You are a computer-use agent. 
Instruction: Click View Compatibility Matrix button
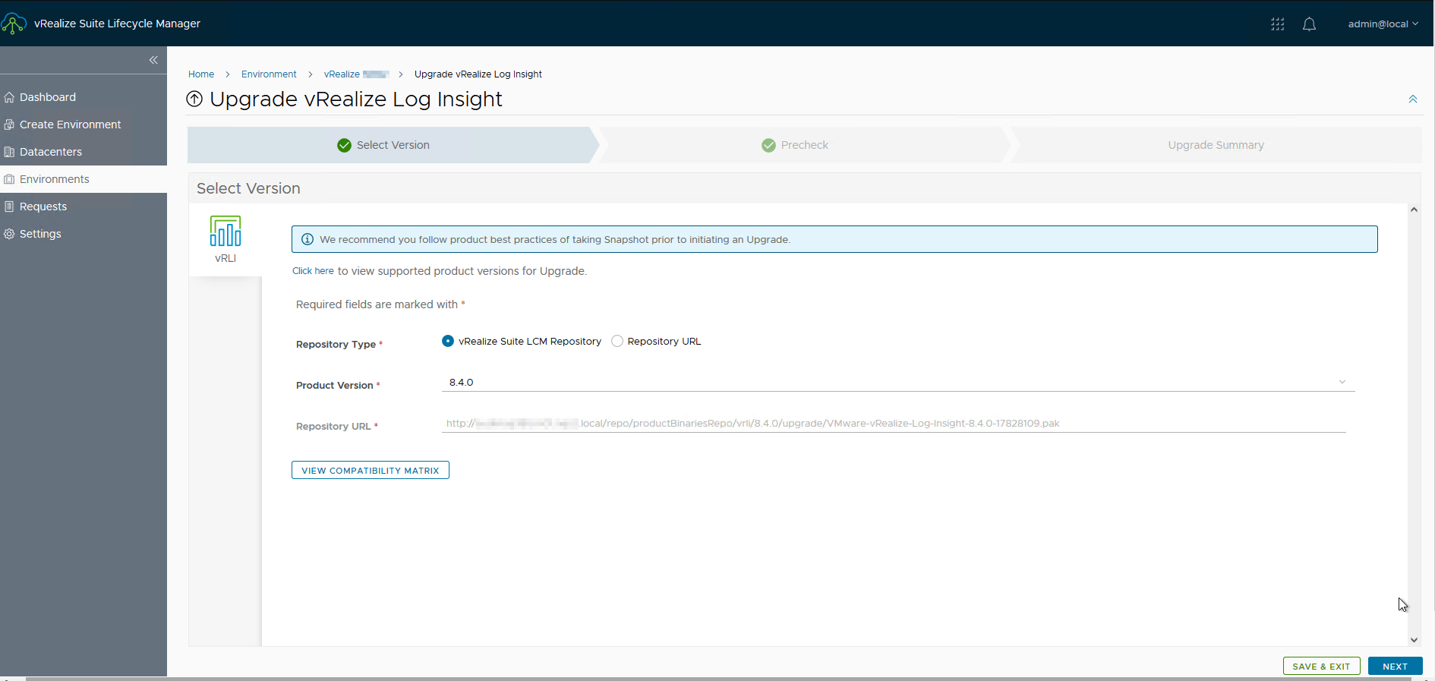pos(371,470)
